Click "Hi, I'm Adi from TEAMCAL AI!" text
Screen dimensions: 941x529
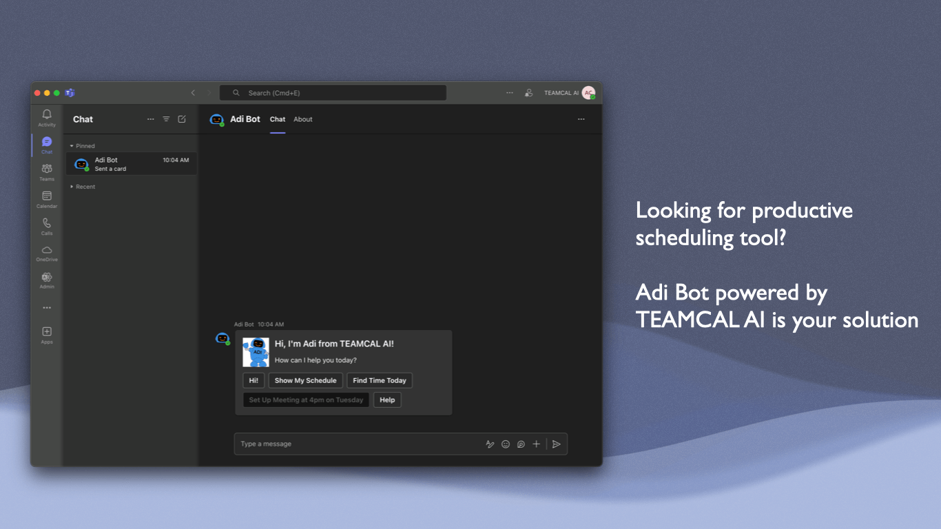tap(334, 344)
